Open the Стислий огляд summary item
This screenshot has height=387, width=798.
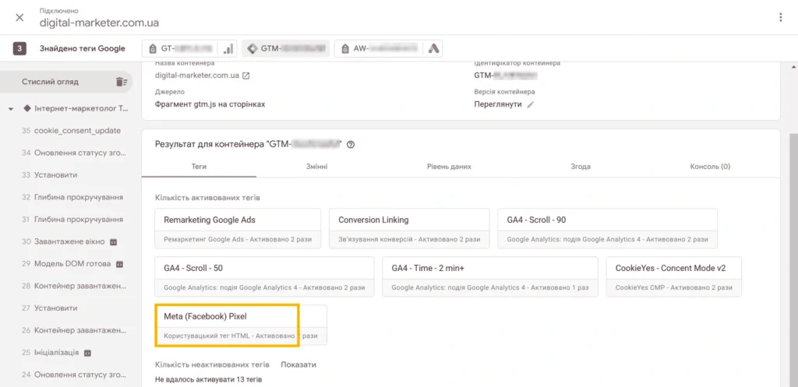tap(66, 82)
